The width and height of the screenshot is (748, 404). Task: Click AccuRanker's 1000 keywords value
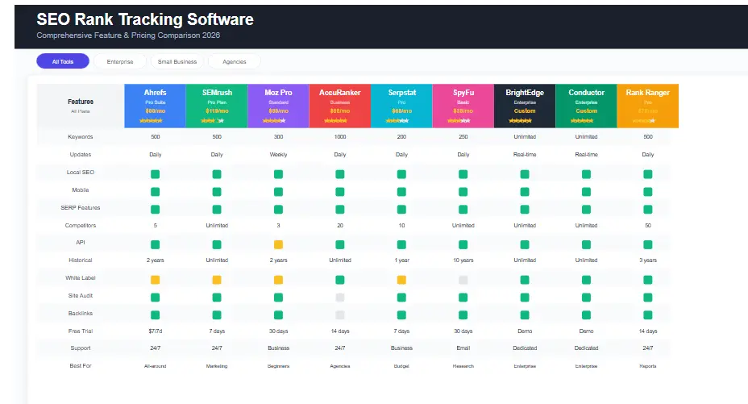tap(339, 137)
